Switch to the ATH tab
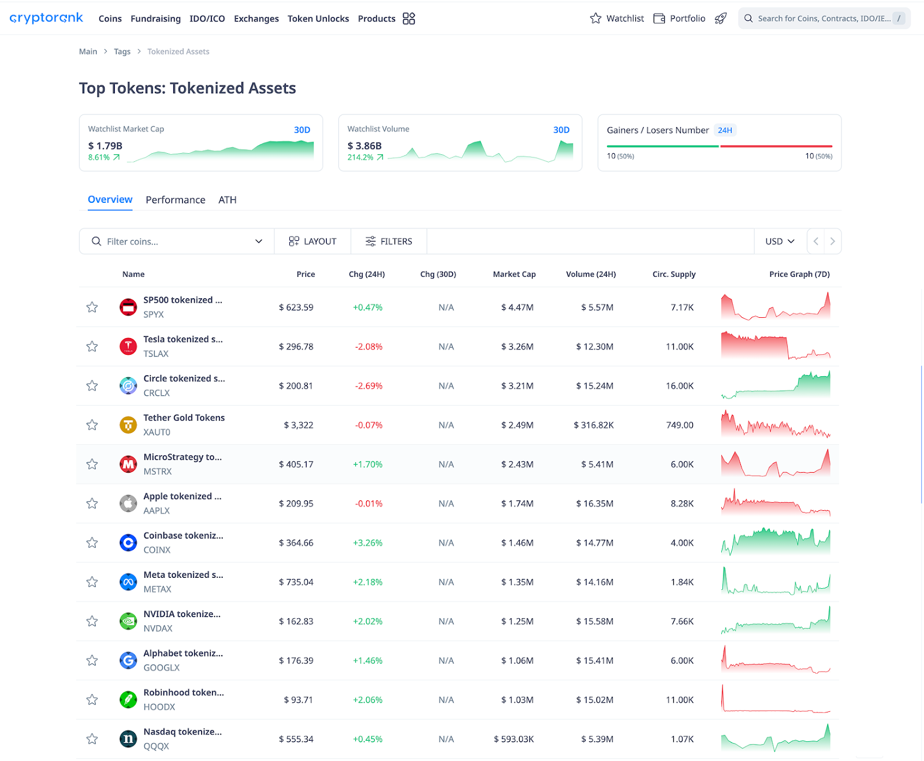Viewport: 924px width, 761px height. pos(228,200)
